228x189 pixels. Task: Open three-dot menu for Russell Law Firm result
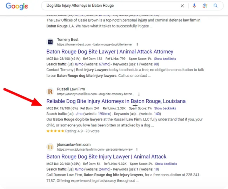click(139, 94)
